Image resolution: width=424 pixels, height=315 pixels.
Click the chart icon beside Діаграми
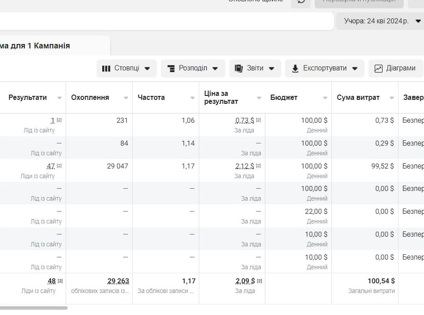click(x=378, y=68)
